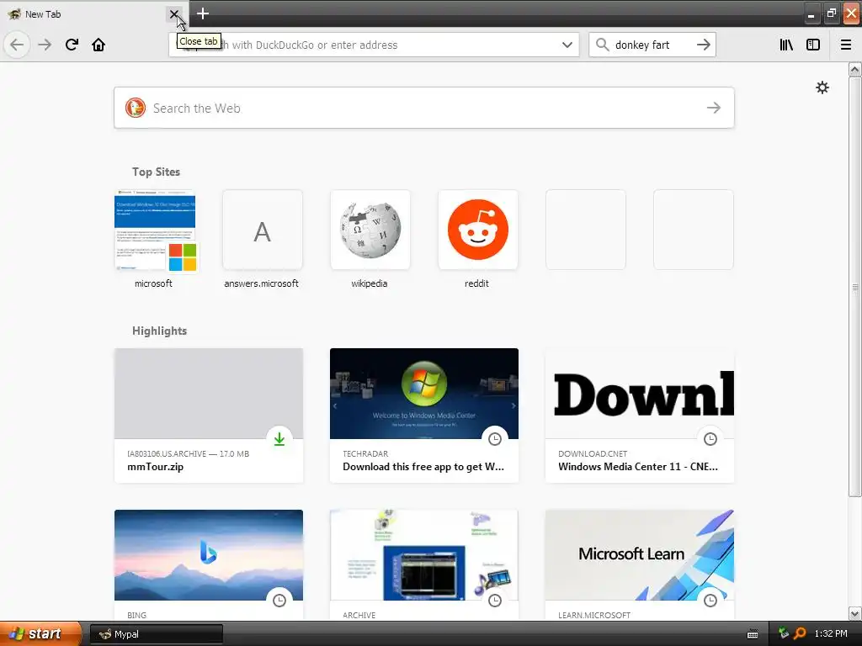Image resolution: width=862 pixels, height=646 pixels.
Task: Submit the search bar query arrow
Action: click(704, 45)
